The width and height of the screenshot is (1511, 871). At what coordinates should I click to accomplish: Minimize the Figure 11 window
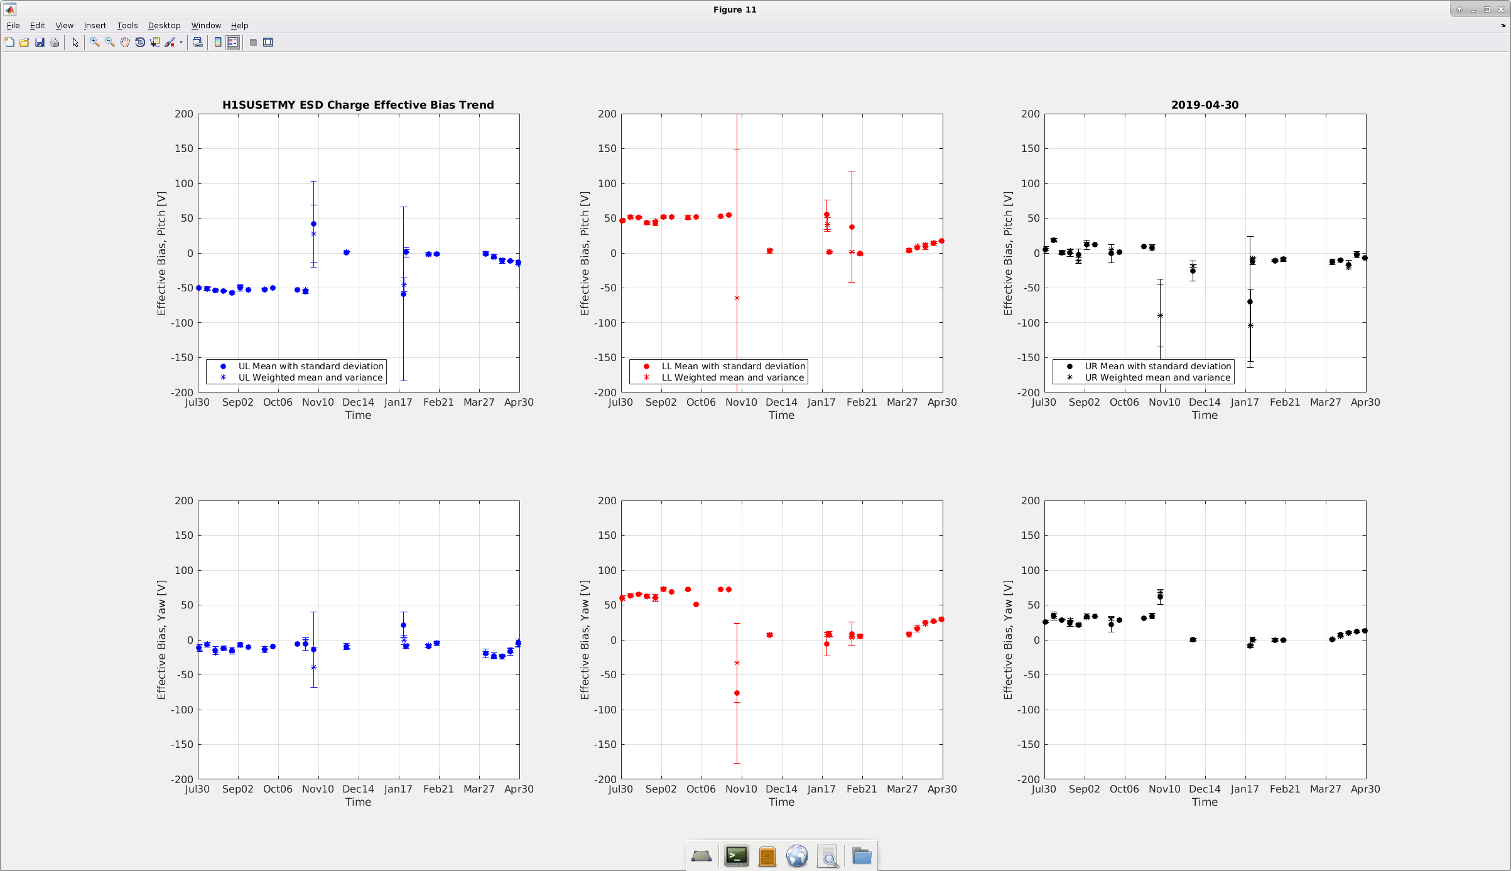[1473, 9]
